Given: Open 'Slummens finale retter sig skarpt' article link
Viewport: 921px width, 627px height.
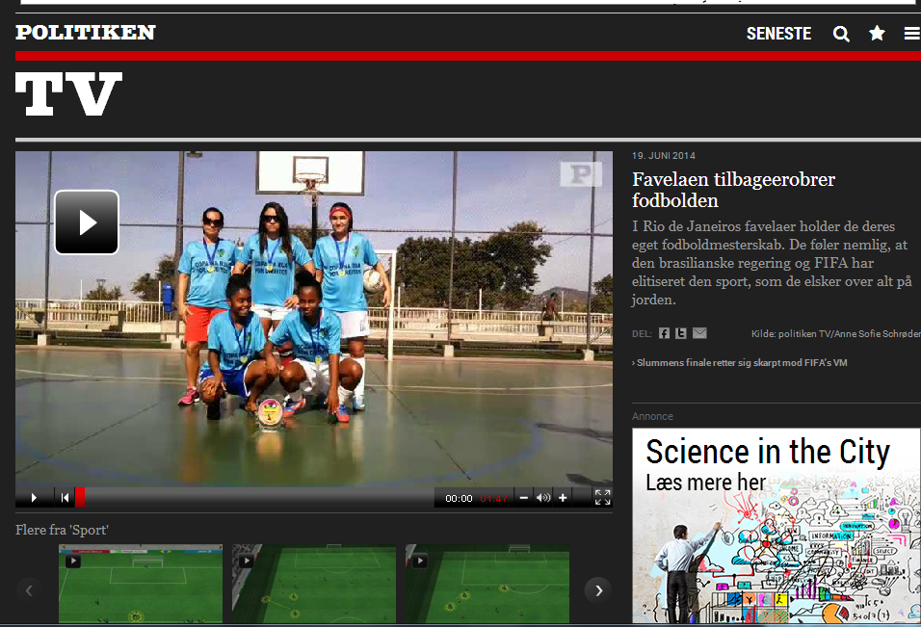Looking at the screenshot, I should point(740,363).
